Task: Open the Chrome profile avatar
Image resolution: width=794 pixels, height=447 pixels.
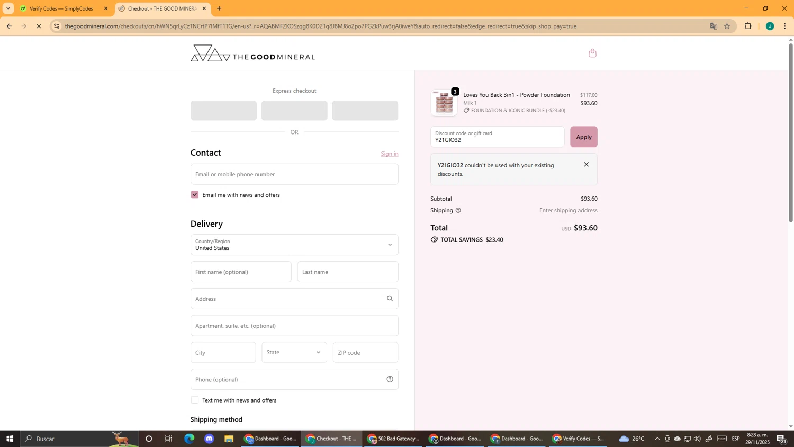Action: coord(770,26)
